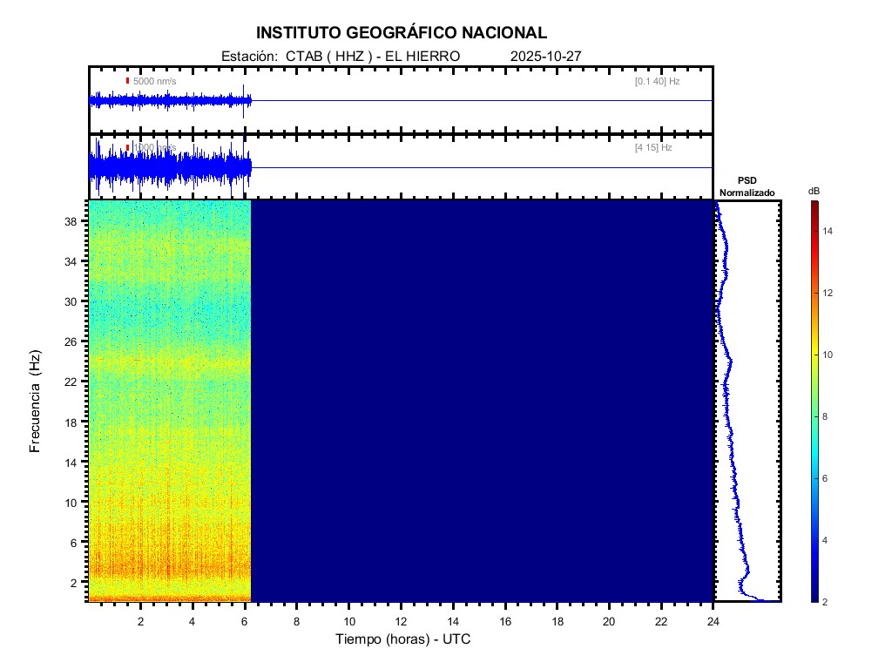Click the date 2025-10-27 in the header
Screen dimensions: 892x669
pyautogui.click(x=545, y=56)
